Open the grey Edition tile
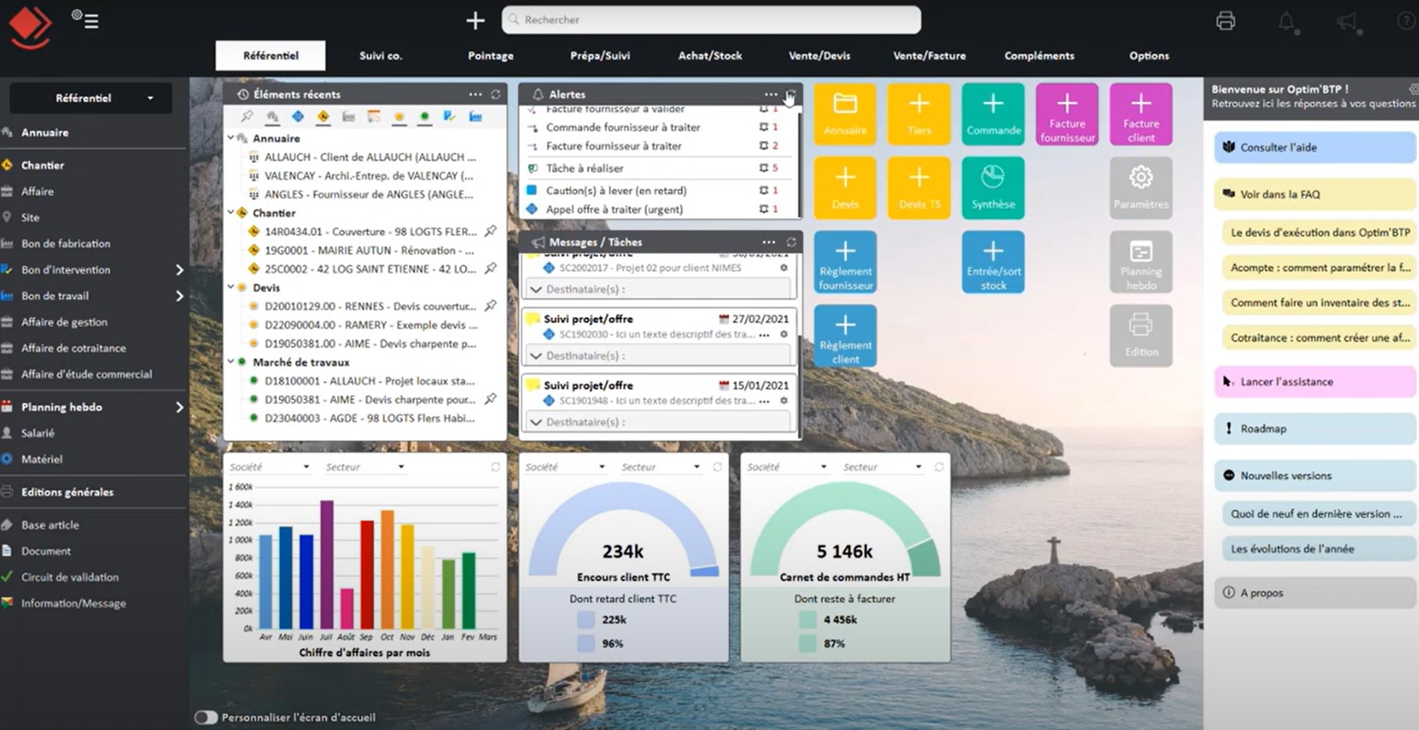 [x=1141, y=336]
